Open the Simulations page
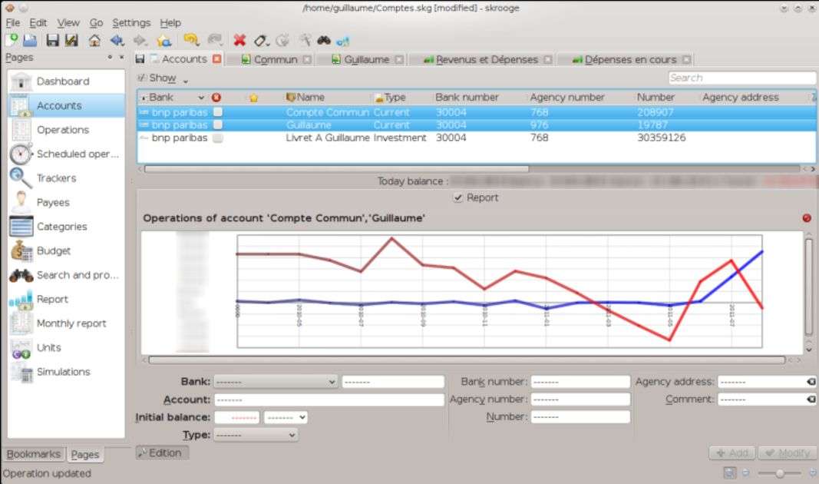This screenshot has height=484, width=819. 66,372
